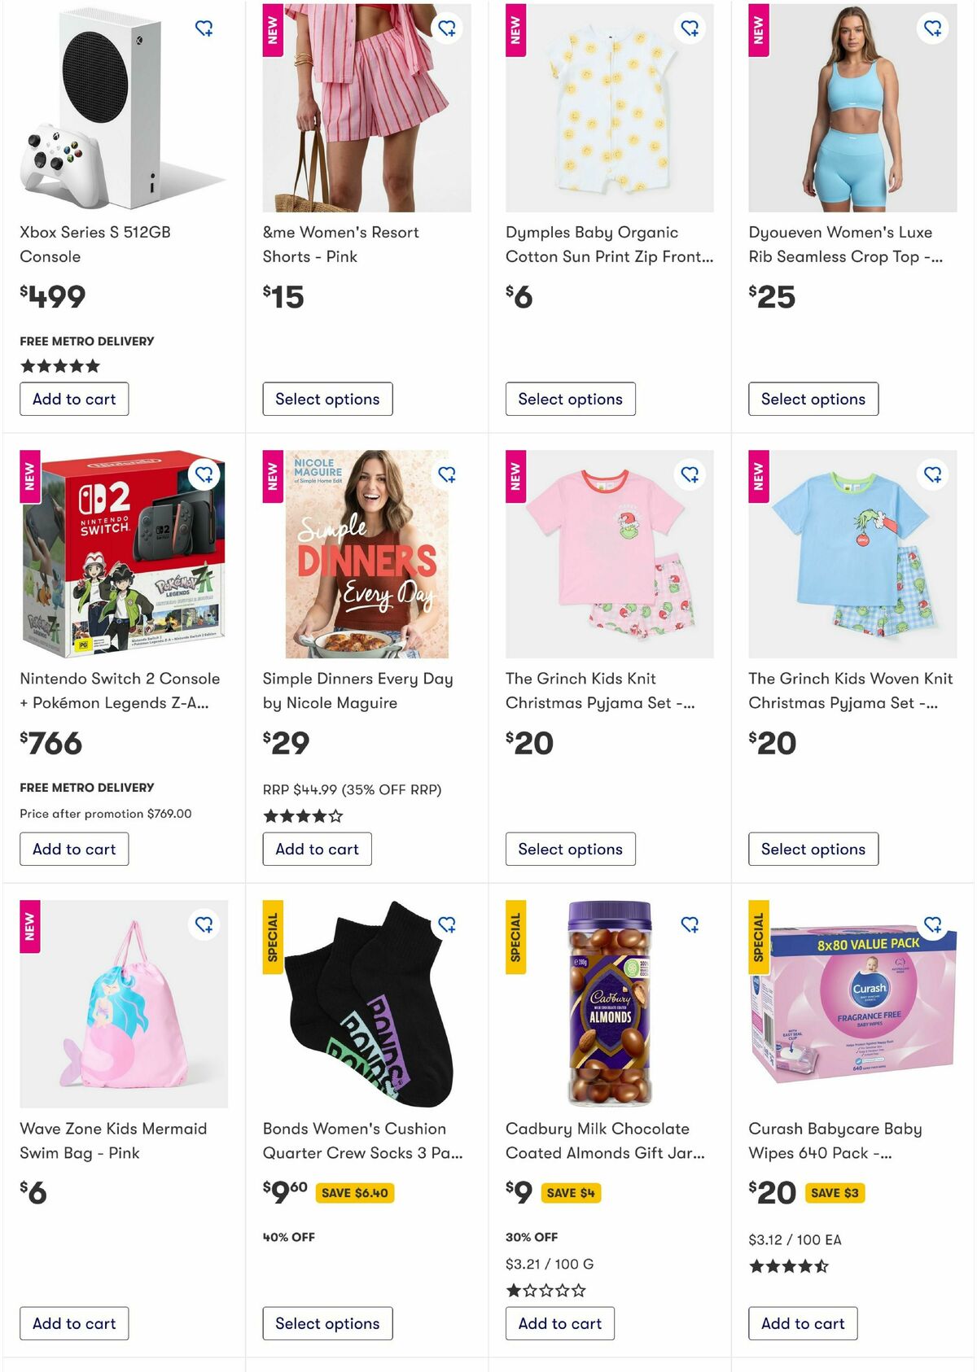Add Xbox Series S Console to wishlist

click(205, 28)
